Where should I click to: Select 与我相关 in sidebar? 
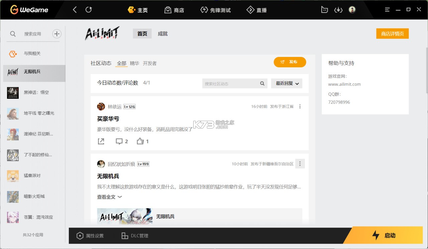point(34,54)
